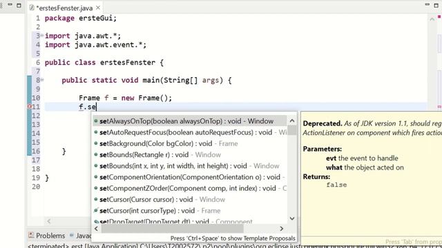Viewport: 442px width, 248px height.
Task: Choose setCursor(Cursor cursor) proposal
Action: click(190, 200)
